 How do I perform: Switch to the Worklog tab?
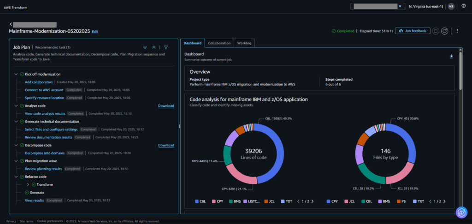click(244, 43)
